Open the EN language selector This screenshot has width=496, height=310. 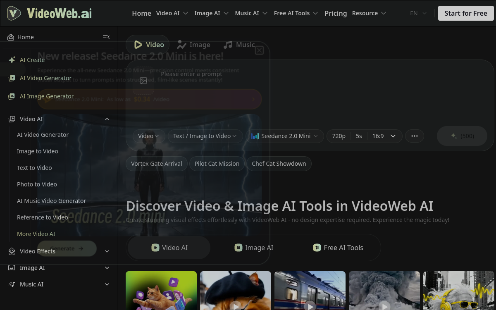[x=418, y=13]
